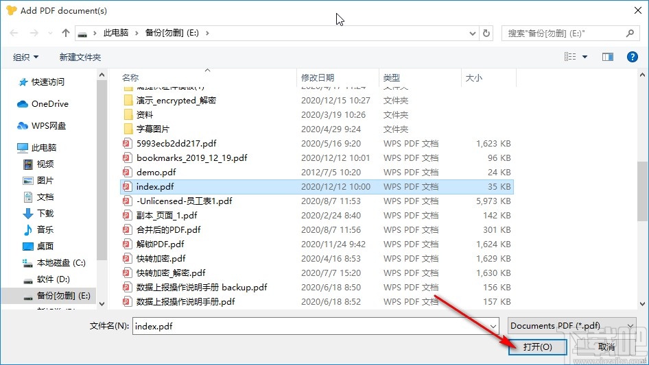Viewport: 649px width, 365px height.
Task: Open 桌面 in the sidebar
Action: (38, 246)
